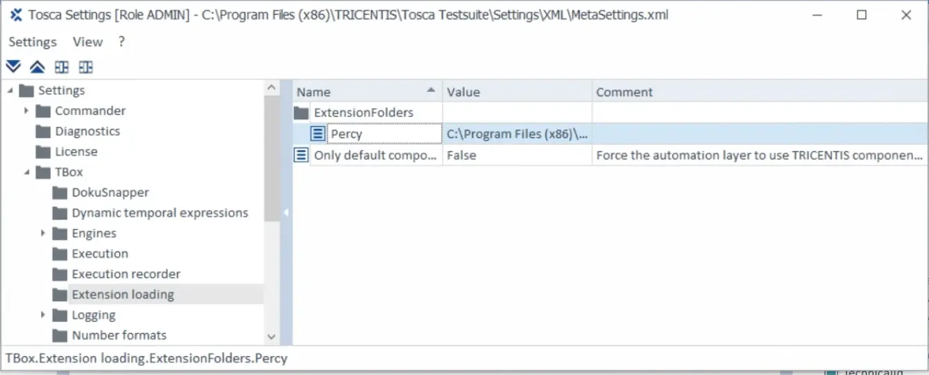Click the Comment column header
Image resolution: width=929 pixels, height=375 pixels.
tap(760, 92)
